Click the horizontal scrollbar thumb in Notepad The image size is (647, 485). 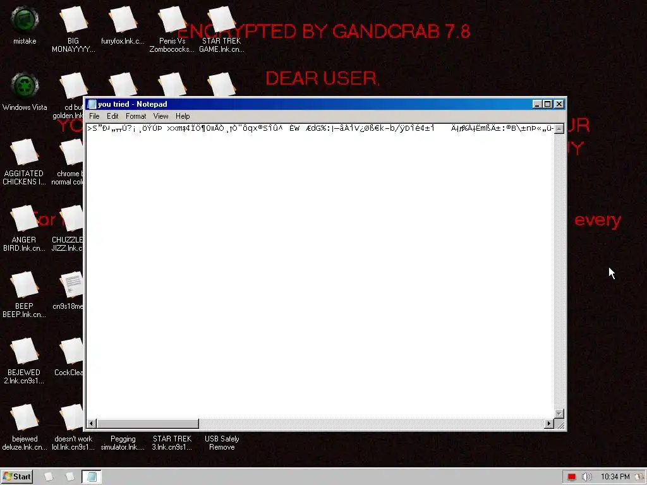(148, 424)
